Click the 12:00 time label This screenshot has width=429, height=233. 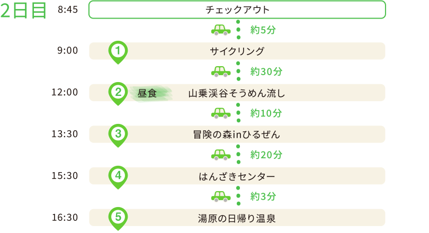click(x=65, y=92)
